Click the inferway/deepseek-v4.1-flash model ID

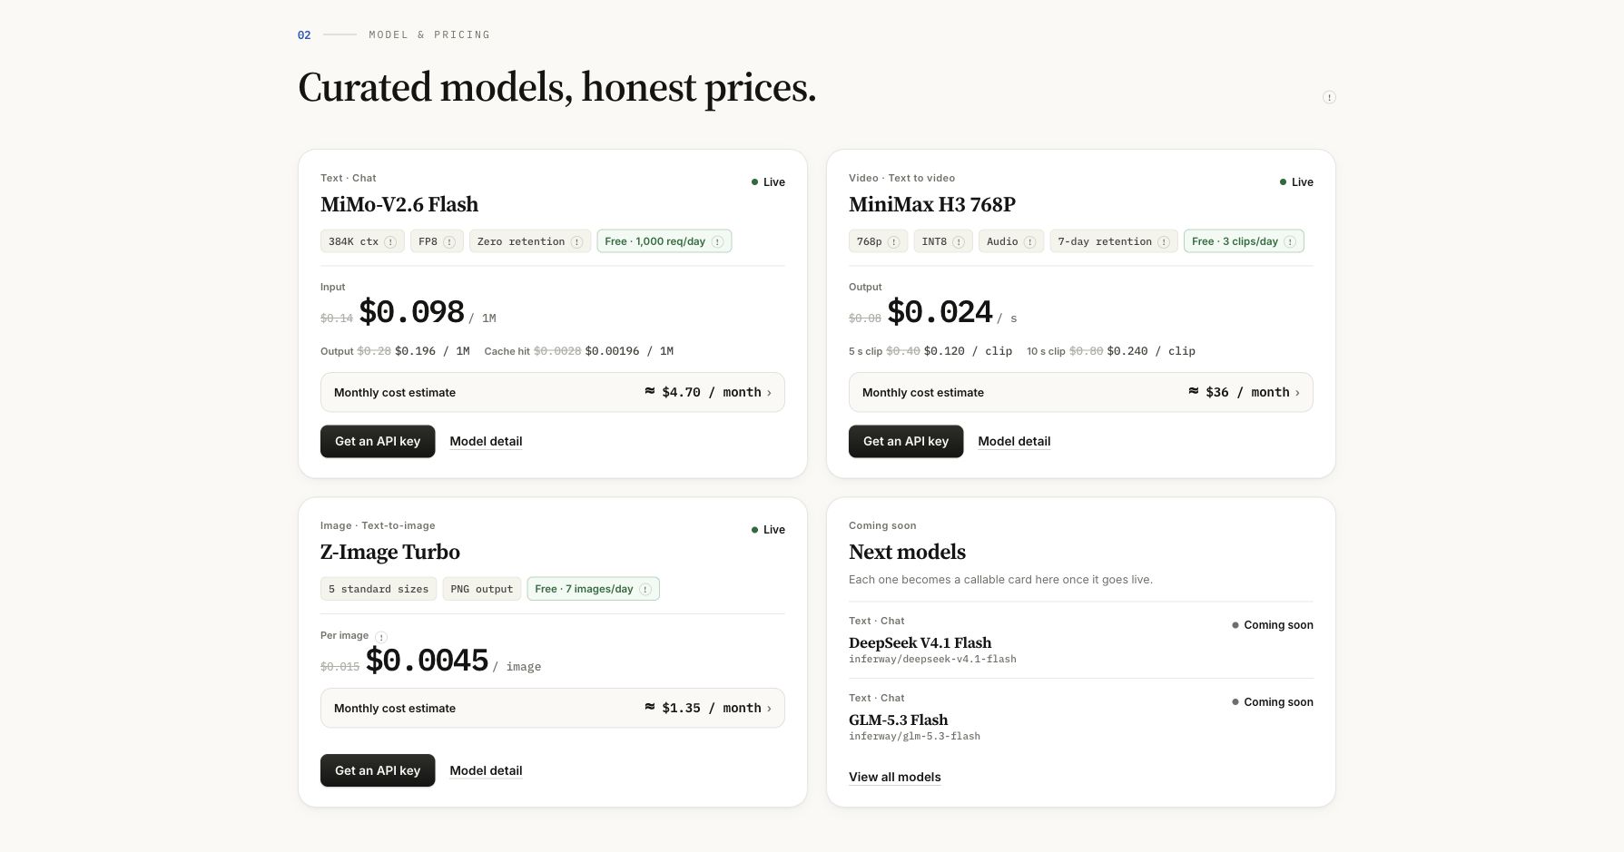(x=932, y=660)
